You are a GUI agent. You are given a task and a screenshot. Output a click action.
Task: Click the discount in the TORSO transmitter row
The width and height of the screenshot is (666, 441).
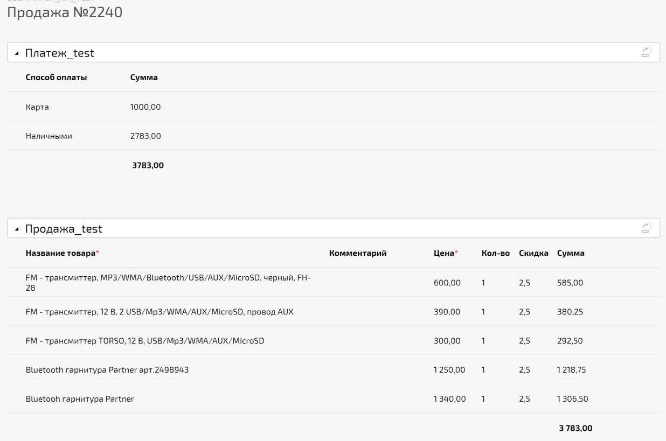pyautogui.click(x=525, y=341)
